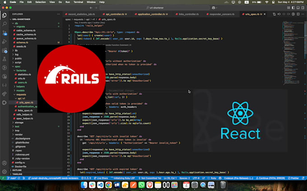Open WhatsApp from the Dock
The height and width of the screenshot is (191, 307).
tap(141, 185)
